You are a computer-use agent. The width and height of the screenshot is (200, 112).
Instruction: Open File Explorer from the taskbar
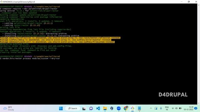pos(105,109)
